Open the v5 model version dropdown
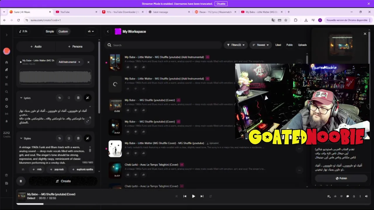The image size is (374, 210). click(x=91, y=32)
